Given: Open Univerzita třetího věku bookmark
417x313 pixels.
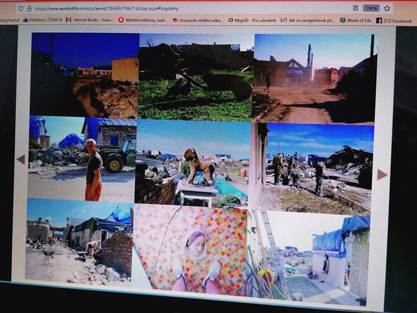Looking at the screenshot, I should click(x=198, y=20).
